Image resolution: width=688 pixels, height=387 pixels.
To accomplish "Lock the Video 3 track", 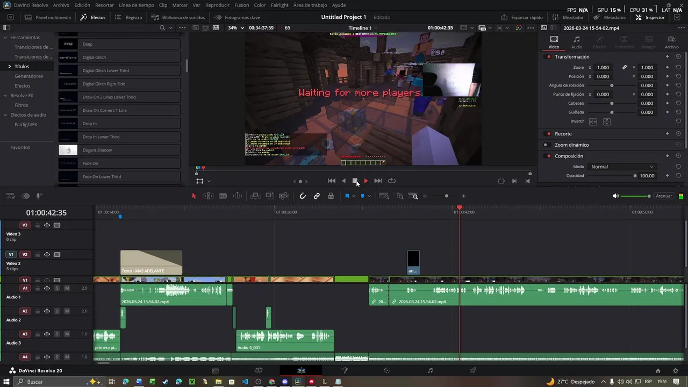I will coord(37,225).
